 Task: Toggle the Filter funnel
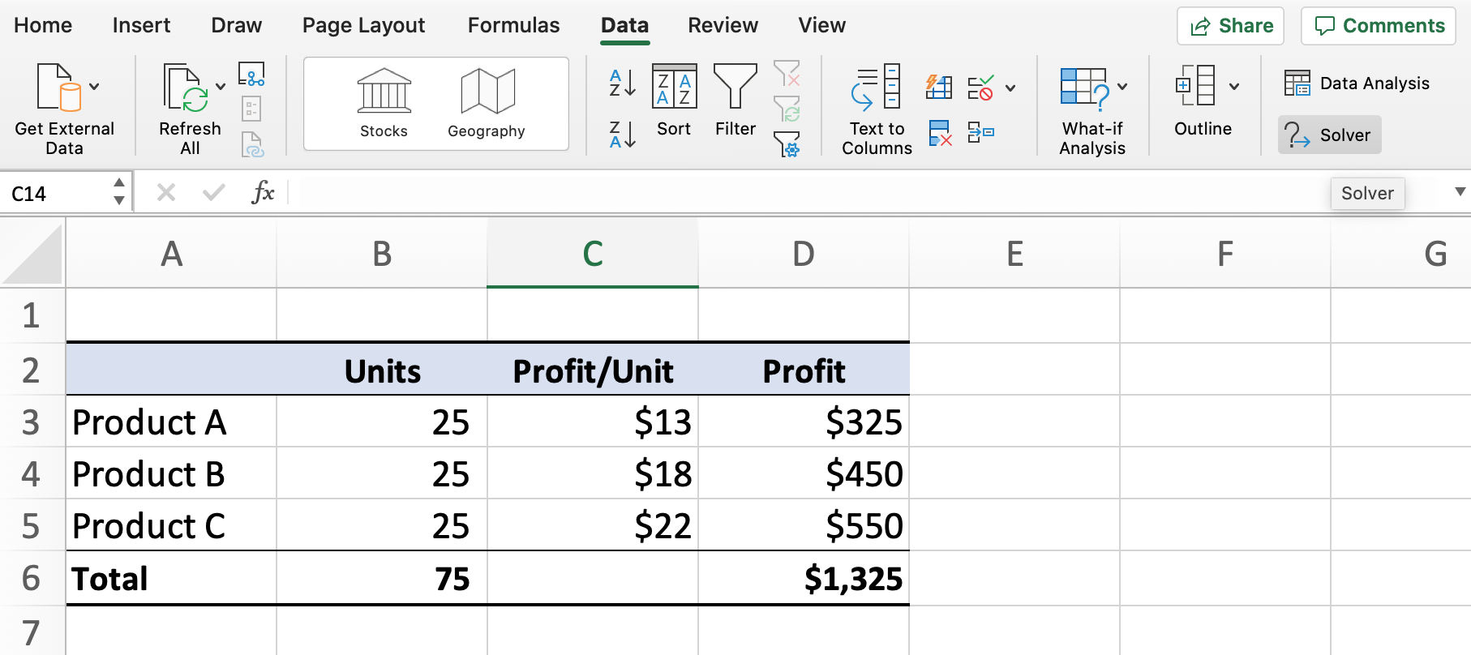[x=735, y=101]
